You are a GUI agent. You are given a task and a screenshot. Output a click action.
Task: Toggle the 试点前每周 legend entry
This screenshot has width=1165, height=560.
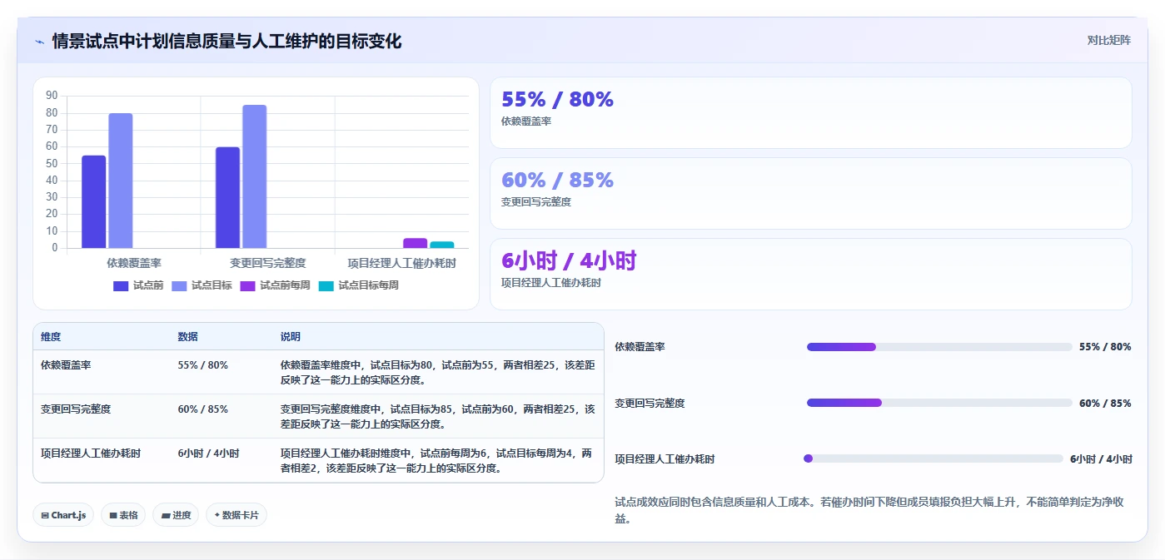tap(275, 285)
